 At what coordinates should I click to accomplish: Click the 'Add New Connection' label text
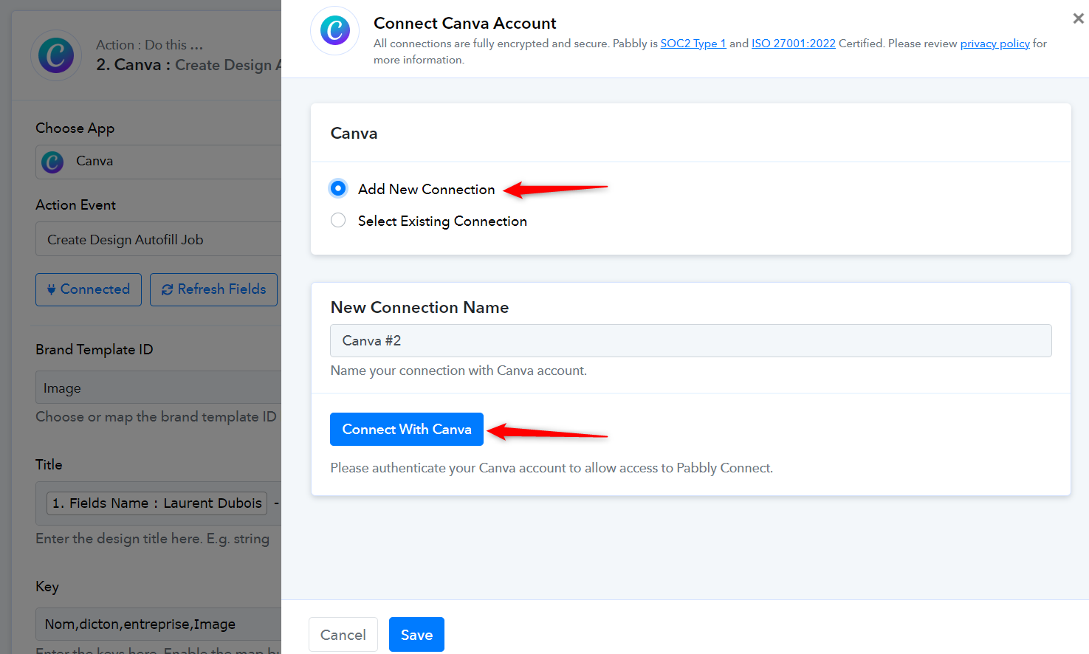tap(426, 189)
